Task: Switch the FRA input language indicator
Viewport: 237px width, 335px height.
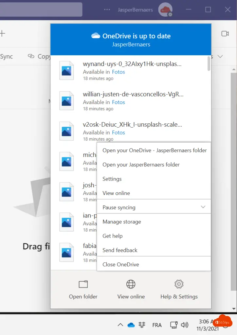Action: click(x=157, y=325)
